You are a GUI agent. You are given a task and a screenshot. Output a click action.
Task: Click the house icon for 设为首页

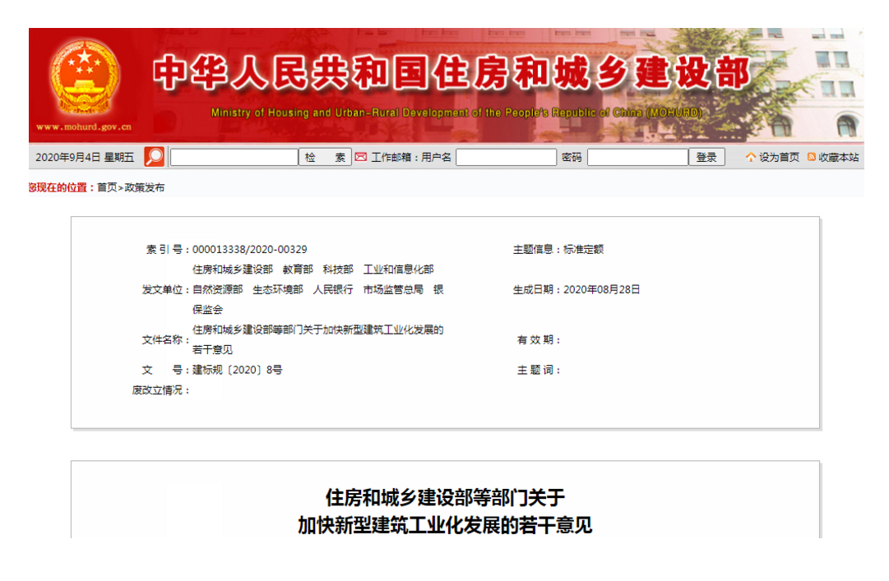(x=750, y=157)
